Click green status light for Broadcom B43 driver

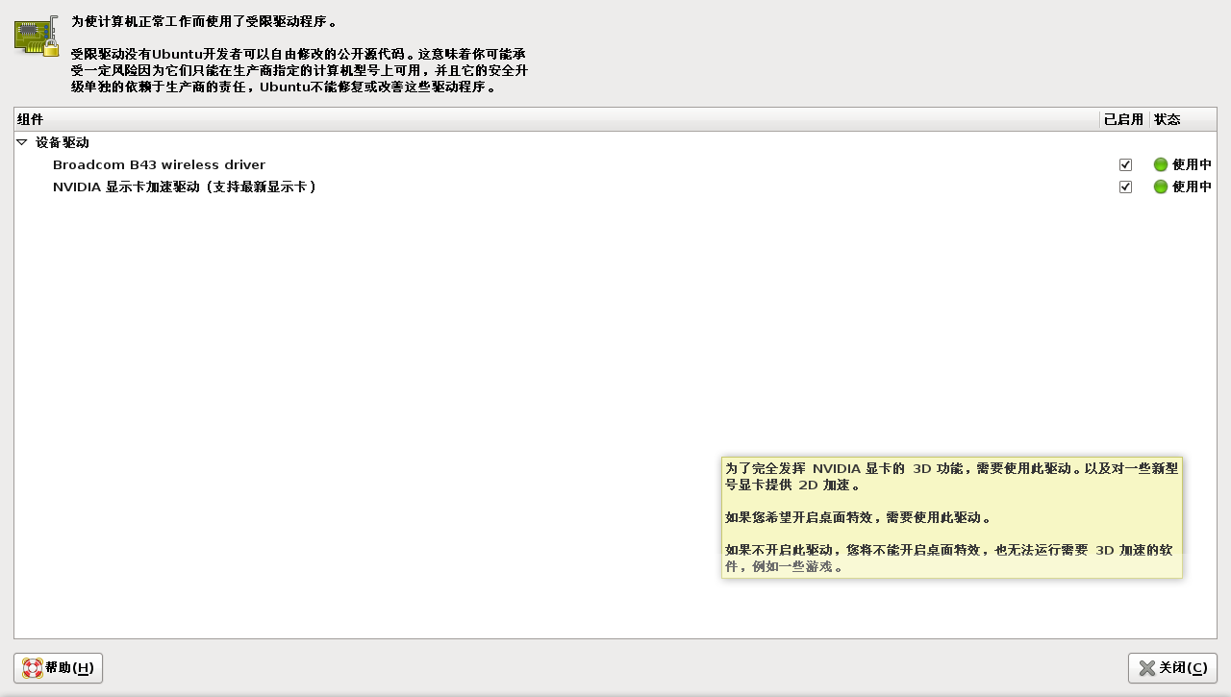[x=1161, y=164]
